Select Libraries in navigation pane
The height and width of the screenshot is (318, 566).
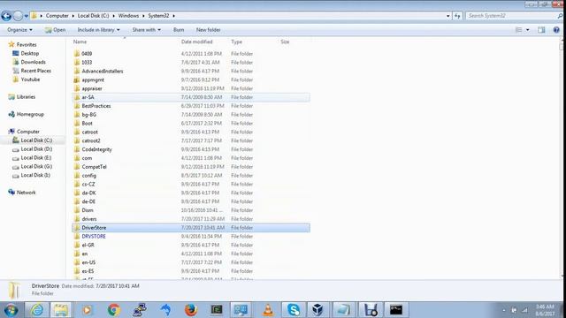pos(26,97)
